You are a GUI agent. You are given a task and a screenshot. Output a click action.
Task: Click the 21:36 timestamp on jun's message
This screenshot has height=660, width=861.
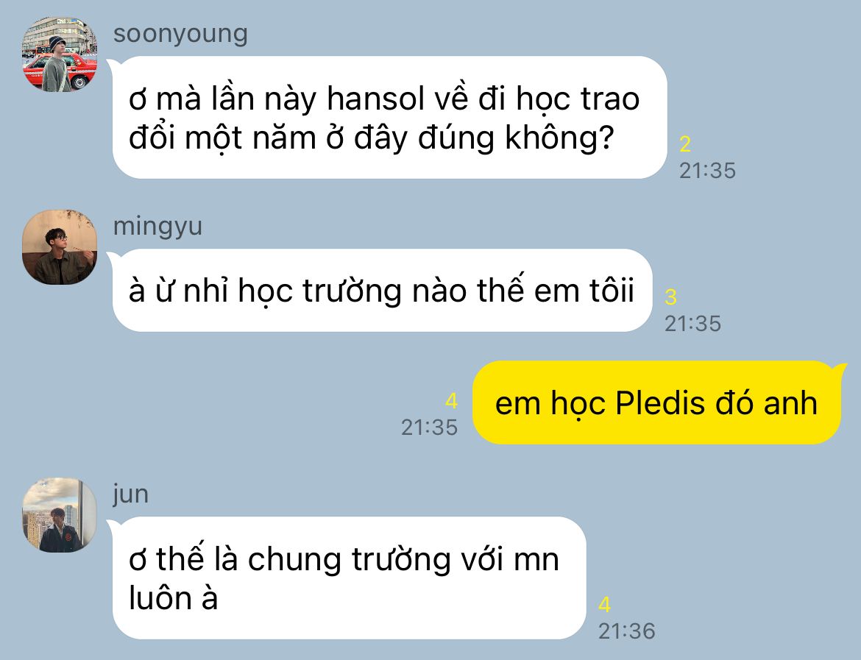[626, 631]
